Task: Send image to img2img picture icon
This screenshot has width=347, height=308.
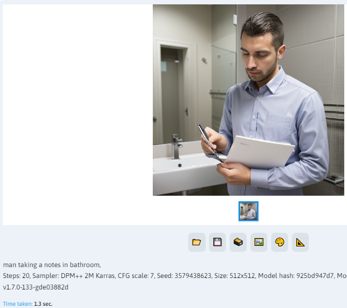Action: coord(259,242)
